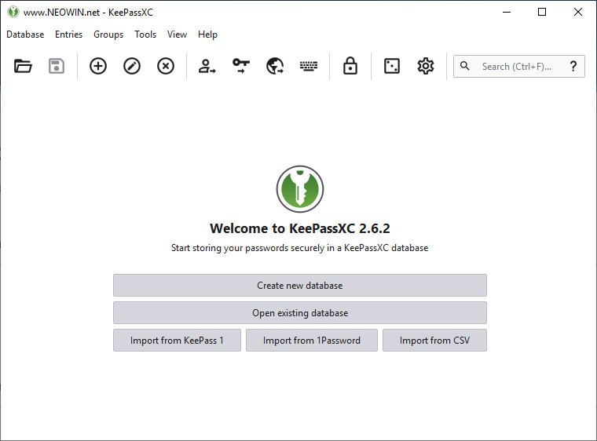
Task: Click the open database folder icon
Action: tap(23, 67)
